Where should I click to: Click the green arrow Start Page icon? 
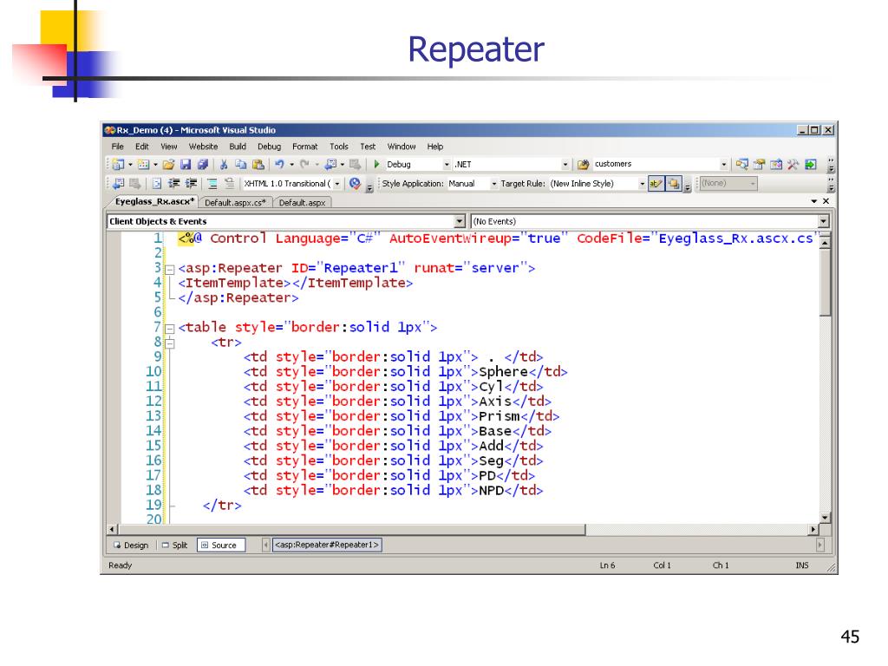[811, 164]
